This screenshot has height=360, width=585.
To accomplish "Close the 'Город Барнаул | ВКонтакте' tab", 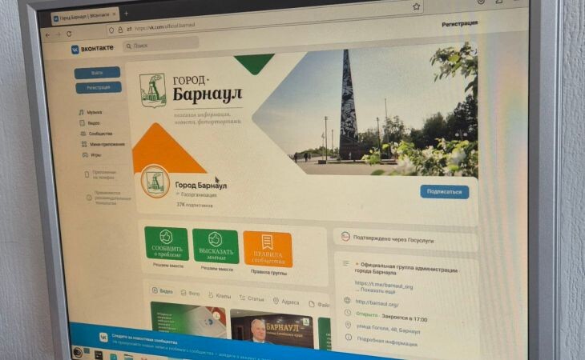I will tap(114, 14).
